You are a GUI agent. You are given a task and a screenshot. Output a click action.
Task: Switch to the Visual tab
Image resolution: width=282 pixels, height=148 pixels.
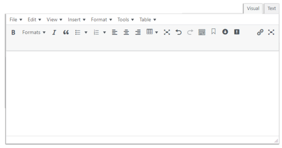coord(253,9)
